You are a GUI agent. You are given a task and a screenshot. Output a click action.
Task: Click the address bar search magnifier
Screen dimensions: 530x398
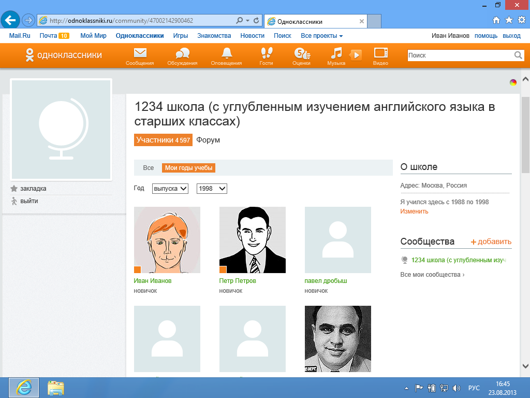click(x=239, y=20)
